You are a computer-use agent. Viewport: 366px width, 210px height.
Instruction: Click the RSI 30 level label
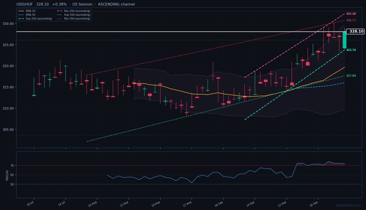(x=13, y=184)
